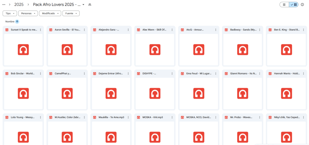Click the Pack Afro Lovers 2025 breadcrumb title
The height and width of the screenshot is (145, 309).
coord(57,5)
